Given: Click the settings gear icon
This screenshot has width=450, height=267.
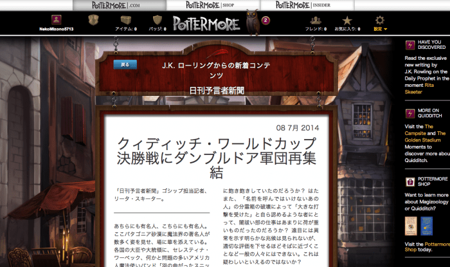Looking at the screenshot, I should tap(380, 20).
